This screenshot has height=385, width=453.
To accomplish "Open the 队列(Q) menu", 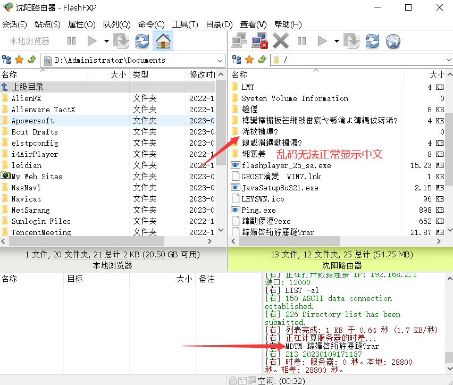I will click(x=117, y=24).
